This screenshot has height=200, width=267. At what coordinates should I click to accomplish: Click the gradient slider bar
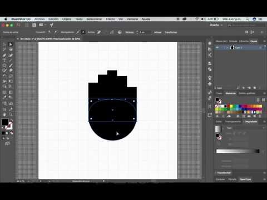(x=238, y=151)
